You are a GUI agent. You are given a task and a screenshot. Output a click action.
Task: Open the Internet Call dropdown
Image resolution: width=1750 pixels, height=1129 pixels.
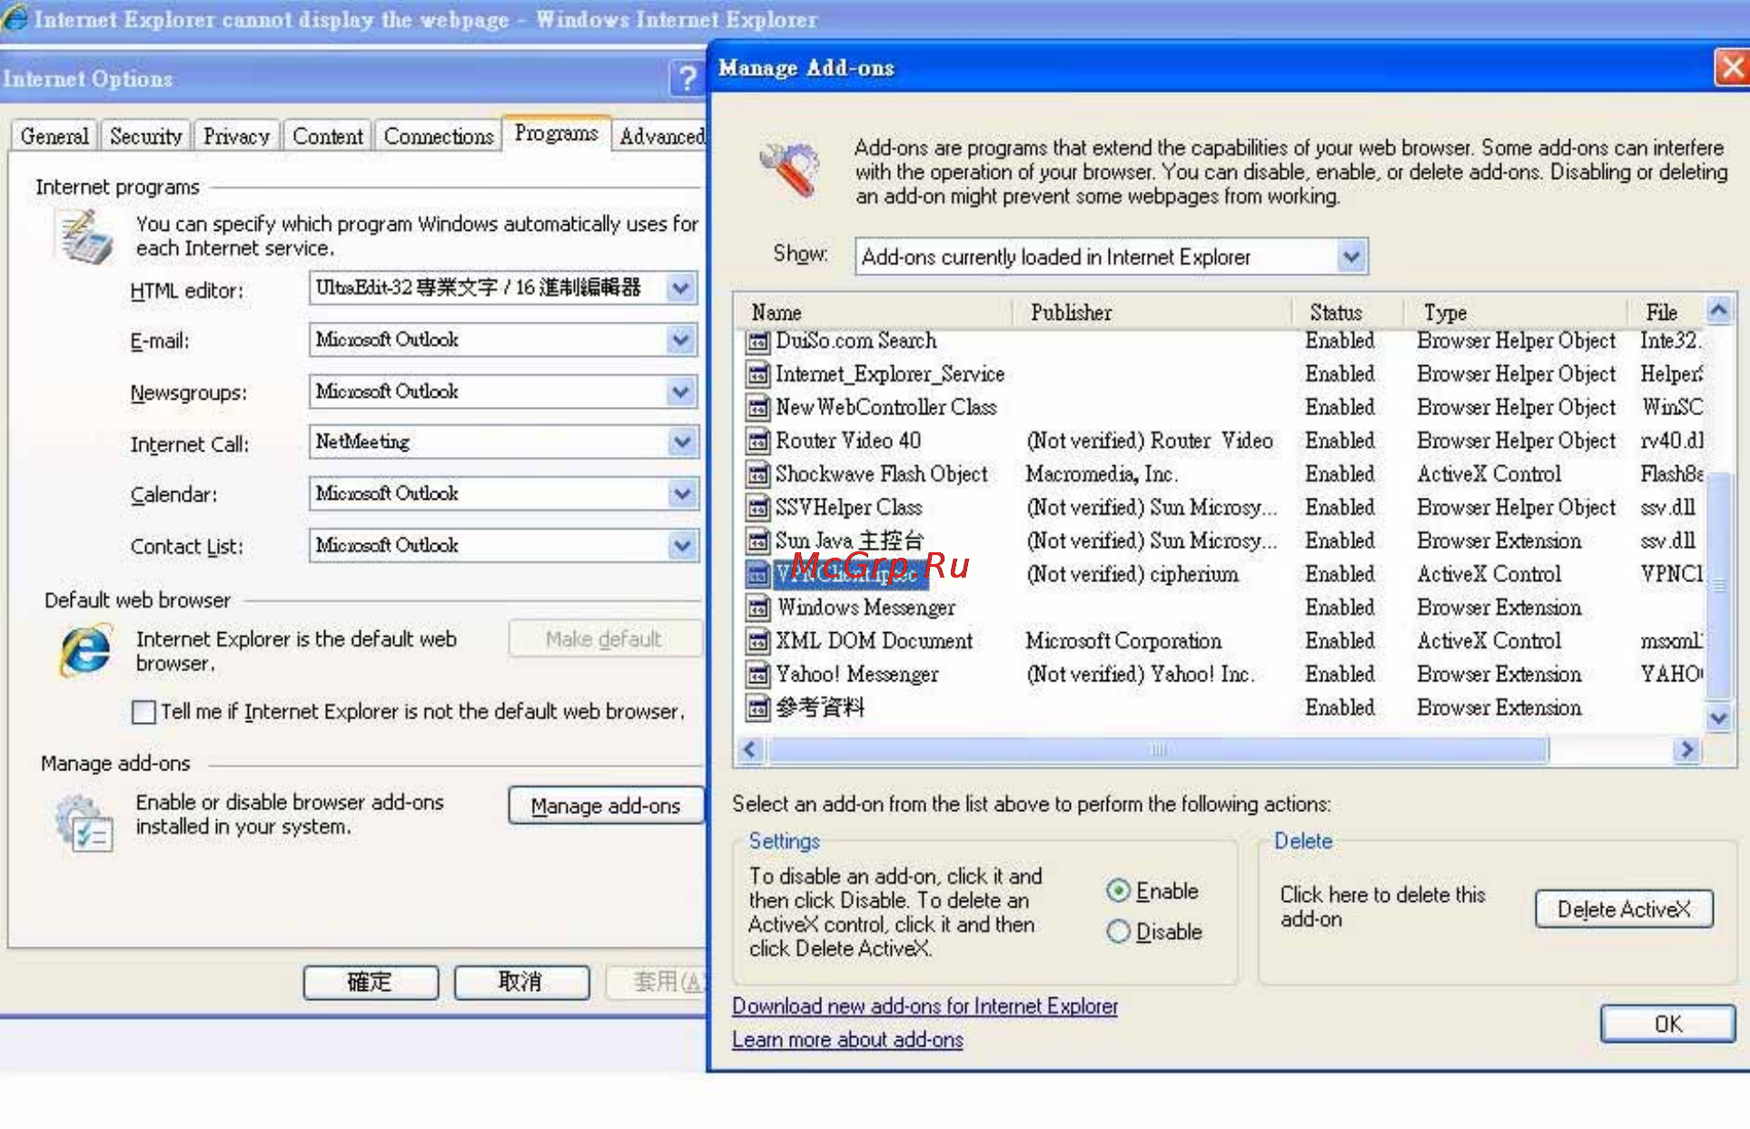(x=681, y=442)
